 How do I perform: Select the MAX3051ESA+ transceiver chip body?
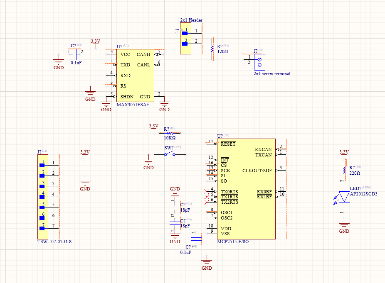pos(135,76)
